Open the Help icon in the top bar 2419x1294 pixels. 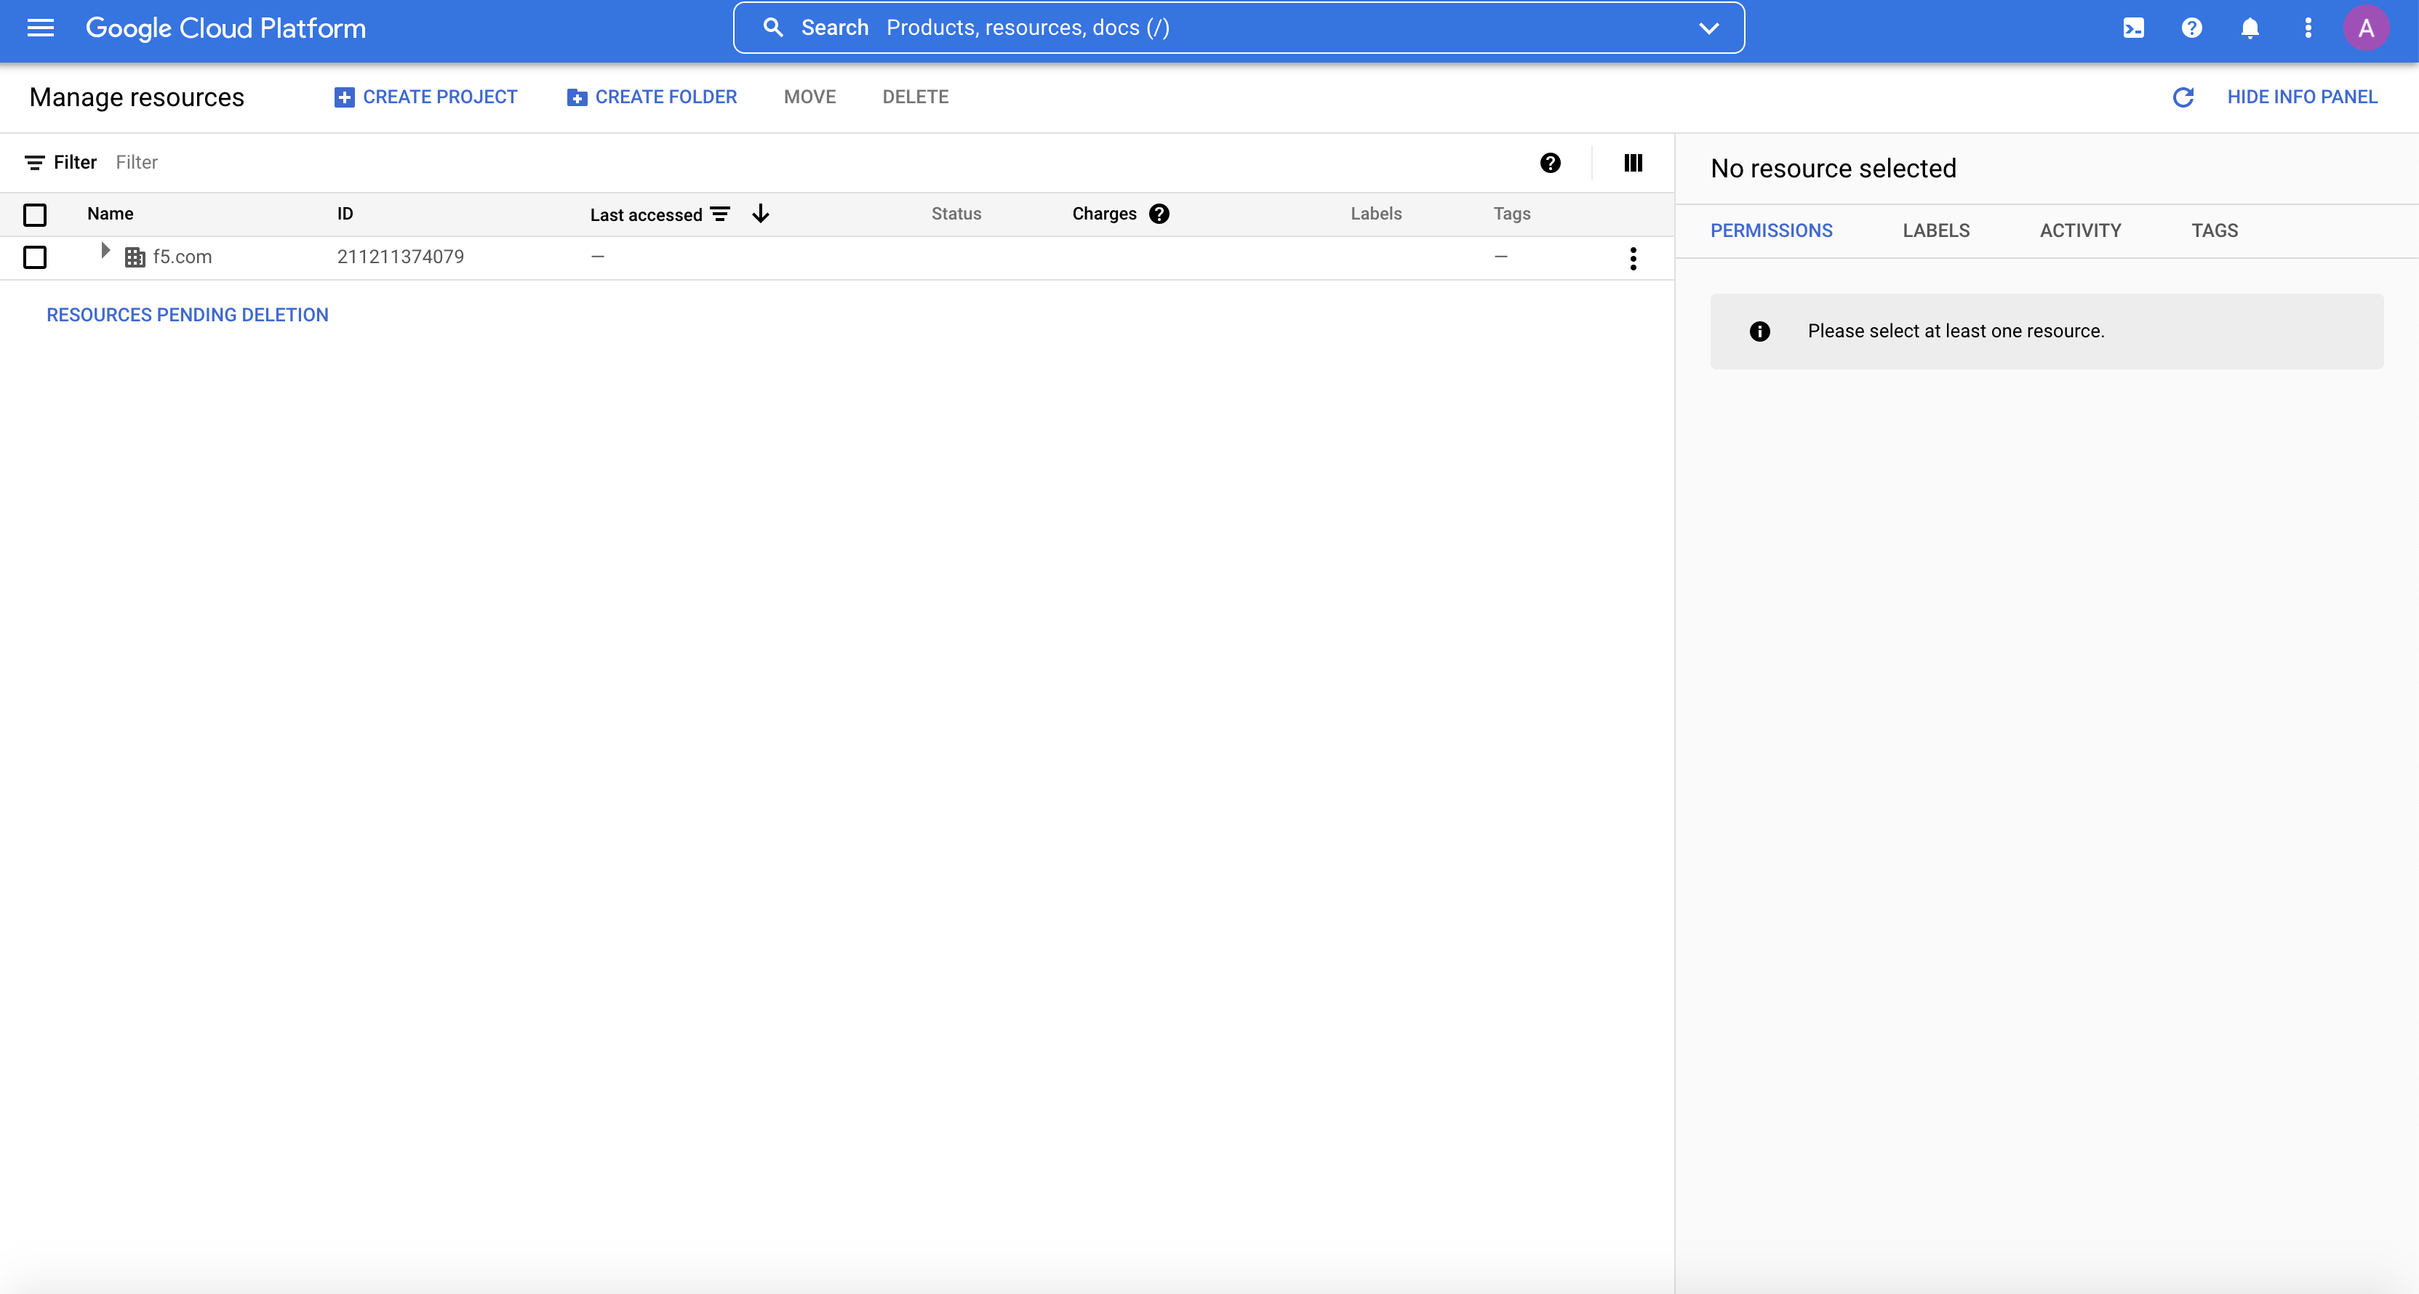(2192, 28)
